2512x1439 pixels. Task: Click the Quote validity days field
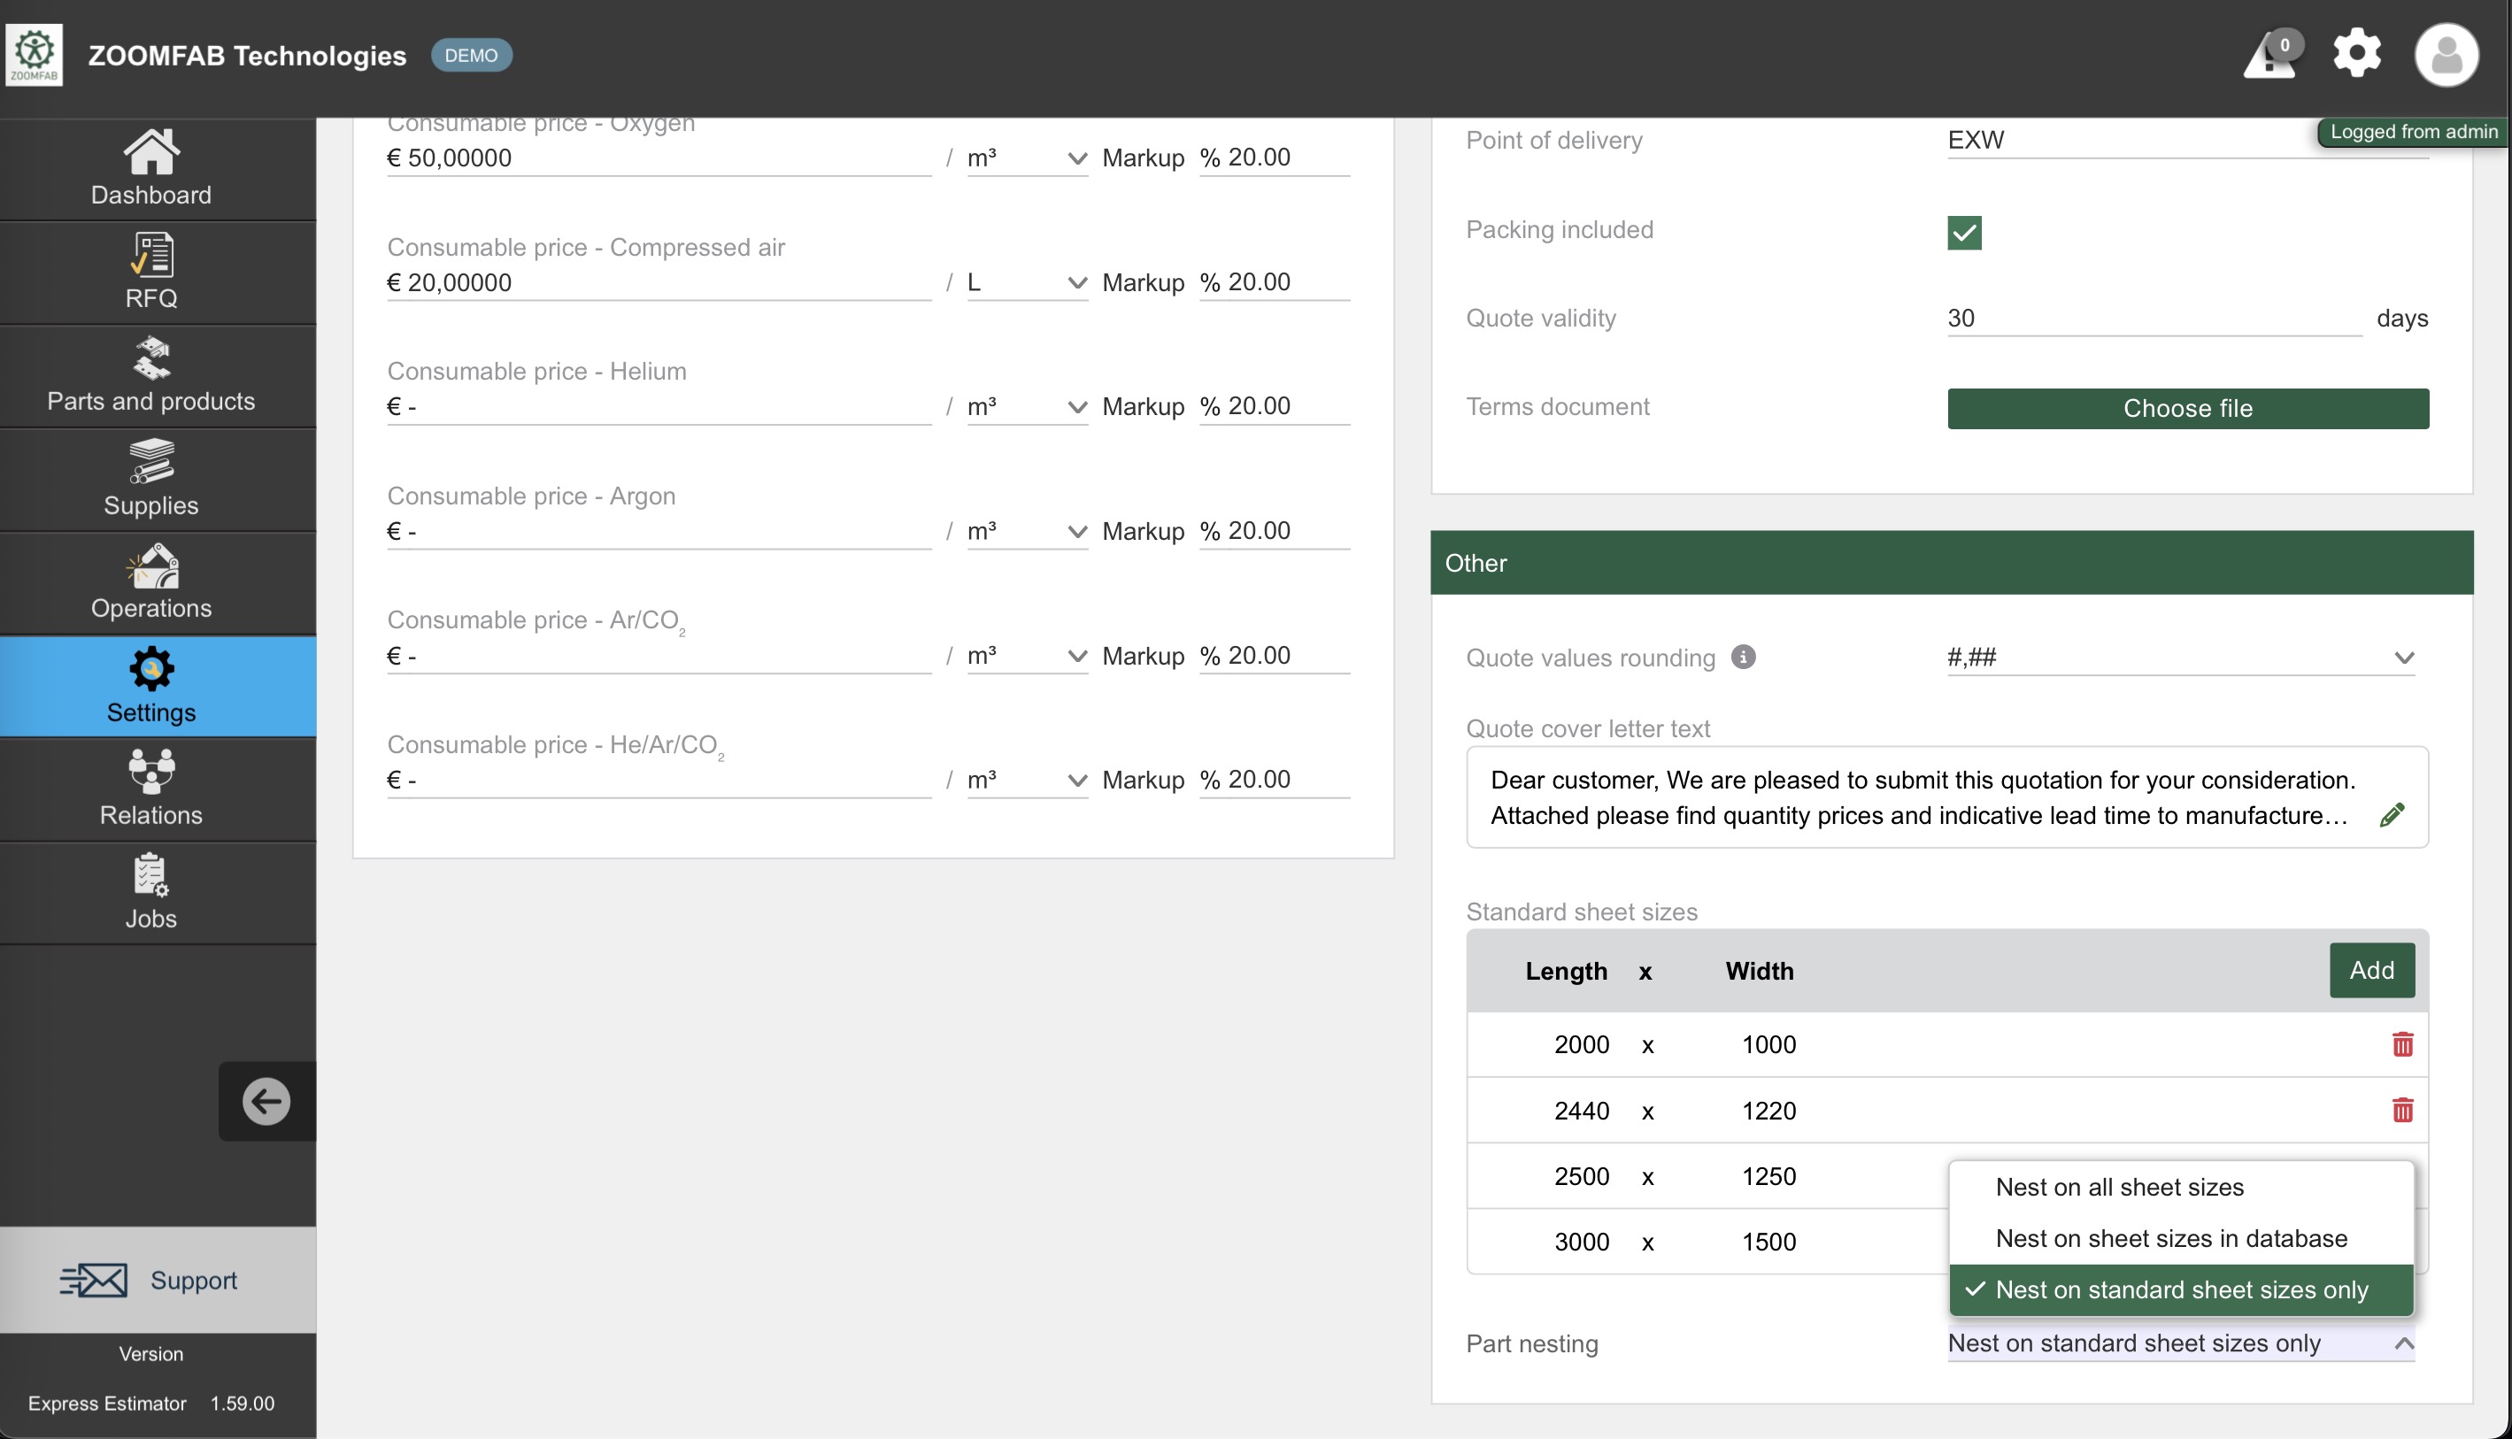(2153, 319)
